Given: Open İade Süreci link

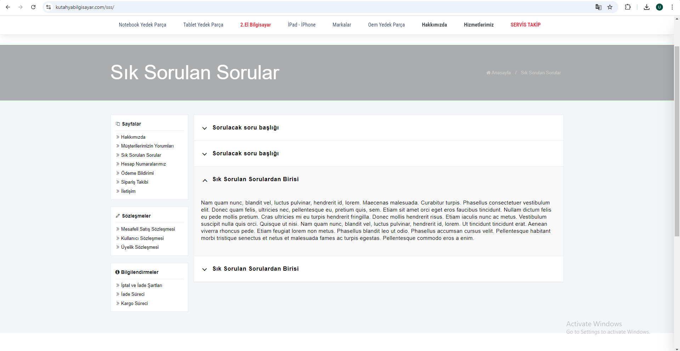Looking at the screenshot, I should [x=133, y=294].
